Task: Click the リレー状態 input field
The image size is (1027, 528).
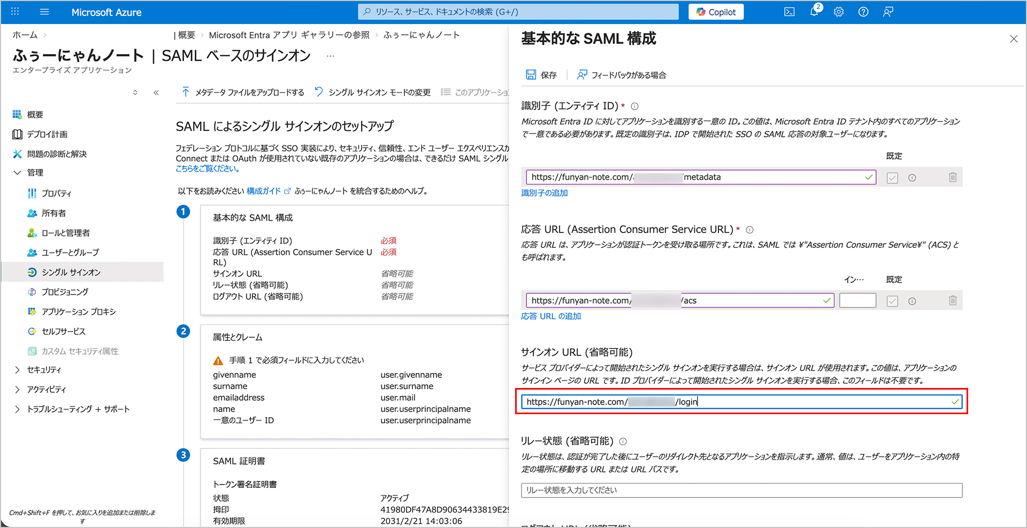Action: pos(741,490)
